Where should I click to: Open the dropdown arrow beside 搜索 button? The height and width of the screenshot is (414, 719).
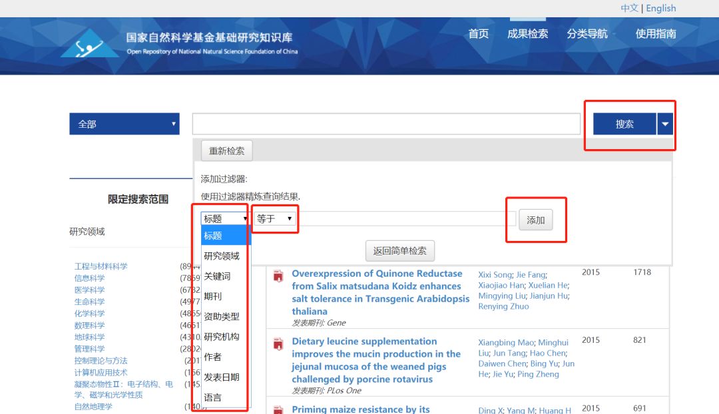click(665, 124)
